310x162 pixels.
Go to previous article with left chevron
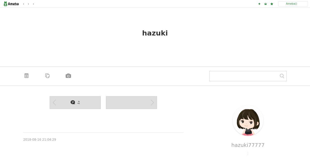click(x=54, y=103)
